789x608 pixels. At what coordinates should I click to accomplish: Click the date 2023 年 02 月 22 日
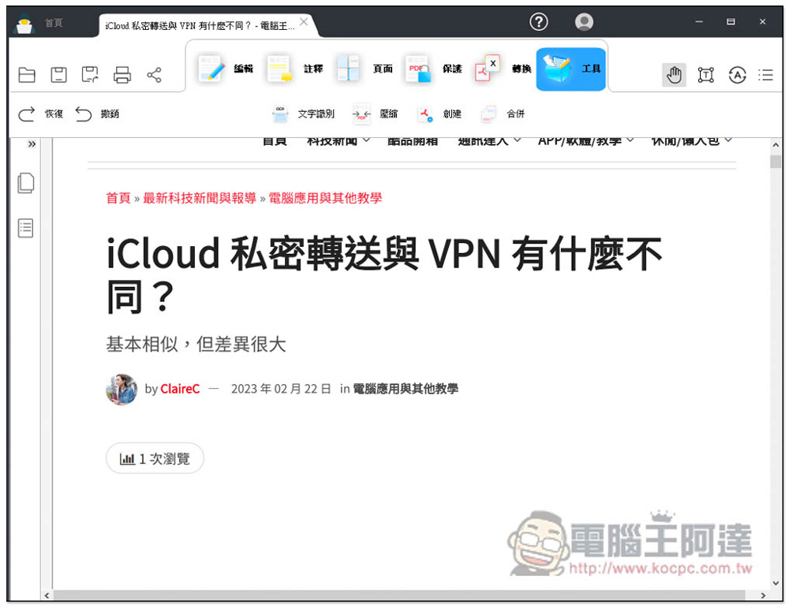pyautogui.click(x=281, y=389)
